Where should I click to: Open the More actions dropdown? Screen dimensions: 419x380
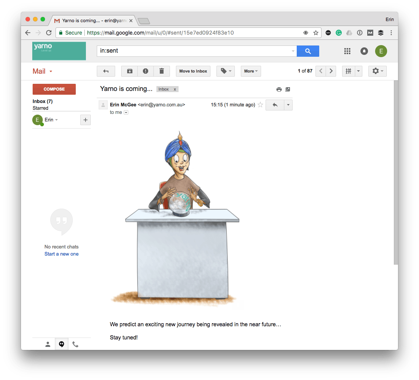251,71
